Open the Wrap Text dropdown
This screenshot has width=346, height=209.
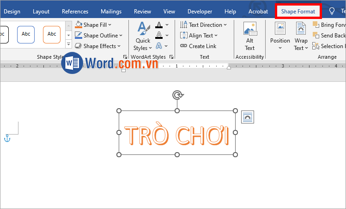point(301,36)
